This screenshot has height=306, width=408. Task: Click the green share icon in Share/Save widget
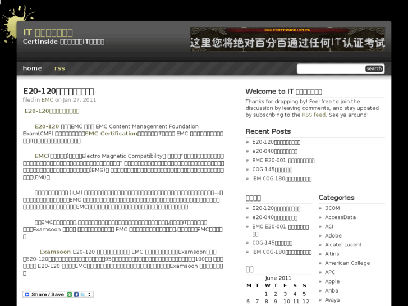[70, 294]
